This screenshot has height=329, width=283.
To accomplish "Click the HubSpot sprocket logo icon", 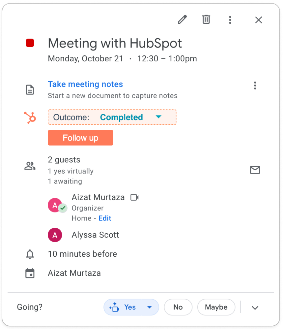I will (x=30, y=117).
